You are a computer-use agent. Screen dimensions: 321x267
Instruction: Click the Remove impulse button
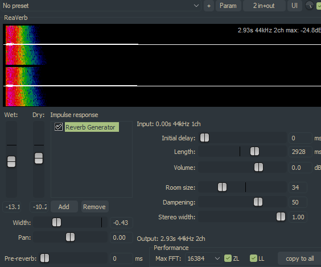(x=94, y=207)
